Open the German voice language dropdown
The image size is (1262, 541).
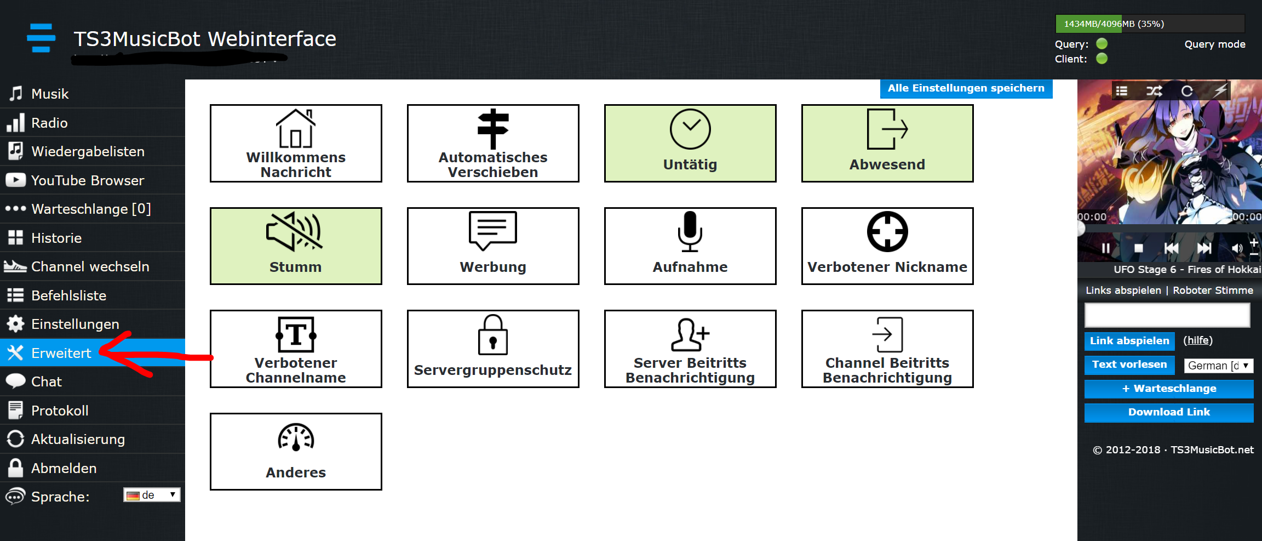coord(1219,366)
